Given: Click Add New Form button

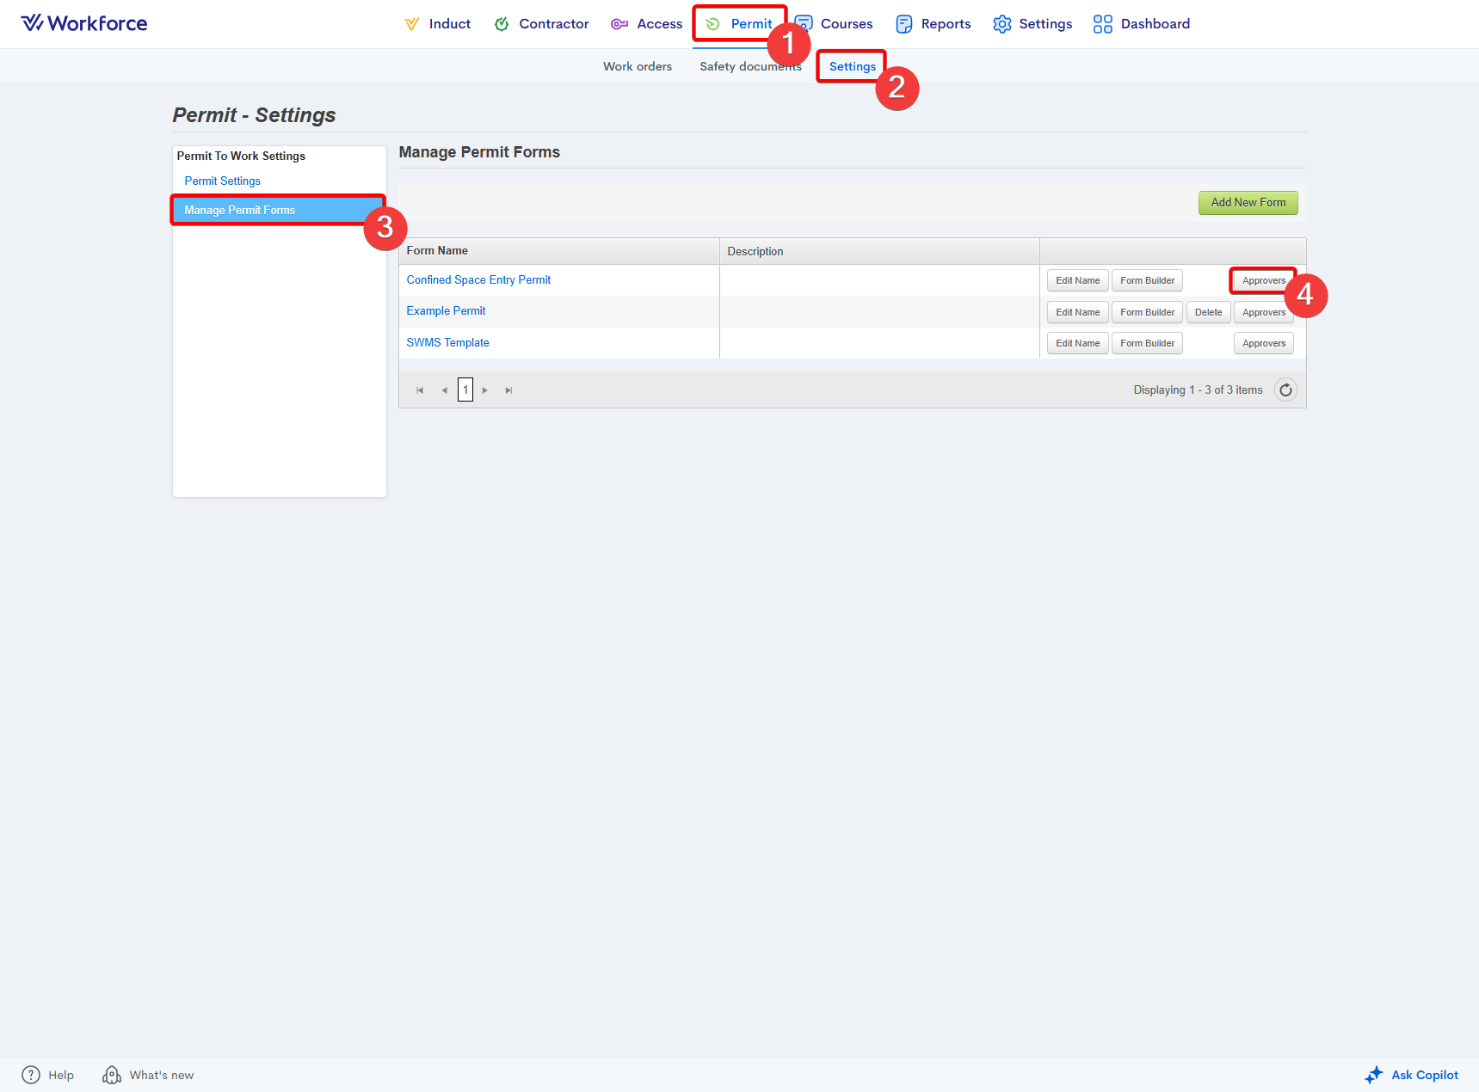Looking at the screenshot, I should (1248, 203).
